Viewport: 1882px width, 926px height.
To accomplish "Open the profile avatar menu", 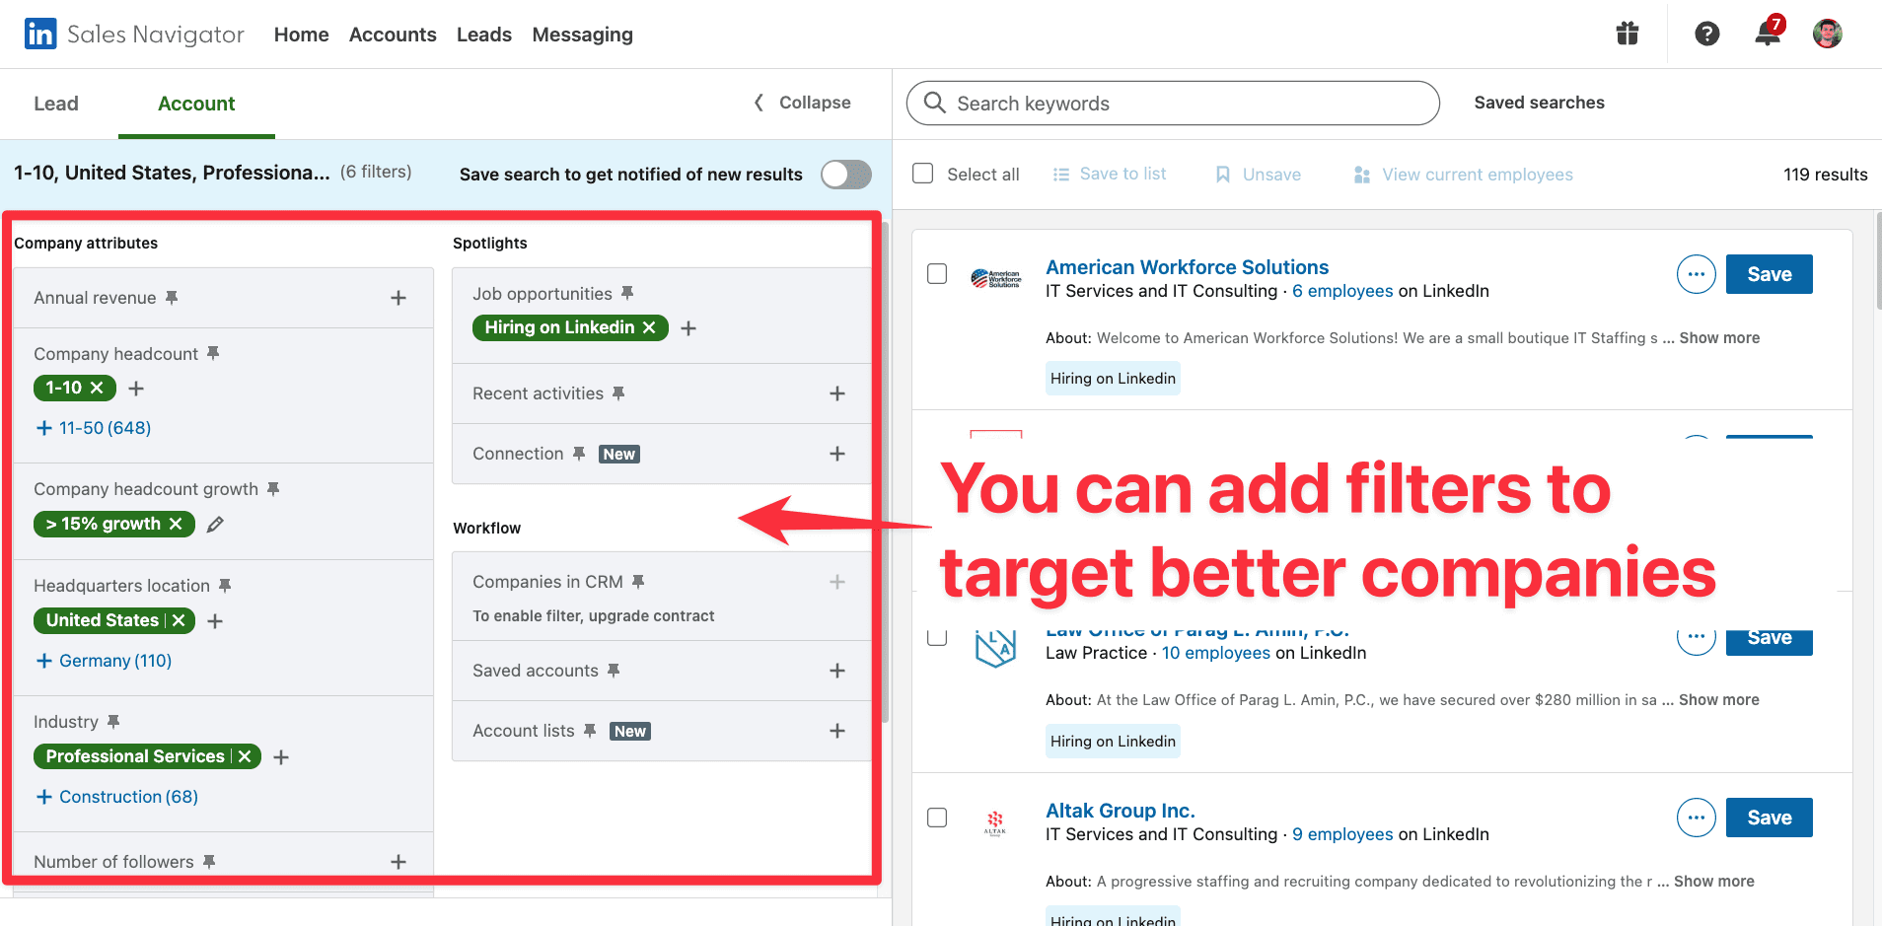I will (x=1828, y=34).
